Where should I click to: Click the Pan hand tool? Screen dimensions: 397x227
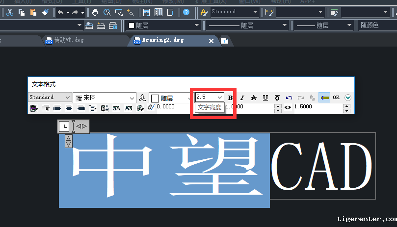pyautogui.click(x=95, y=12)
